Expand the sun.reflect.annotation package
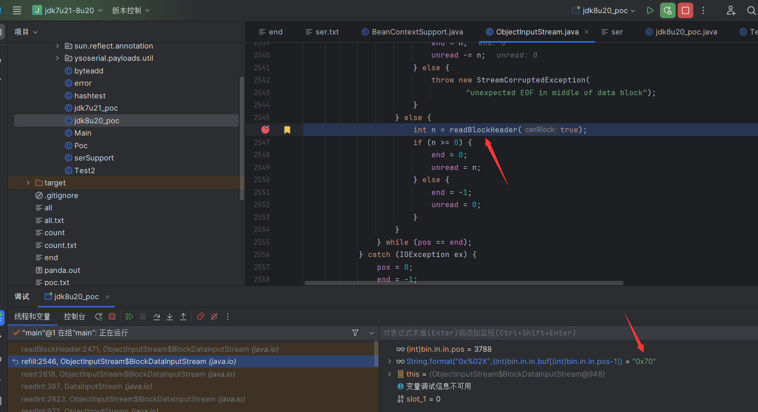Image resolution: width=758 pixels, height=412 pixels. 57,46
